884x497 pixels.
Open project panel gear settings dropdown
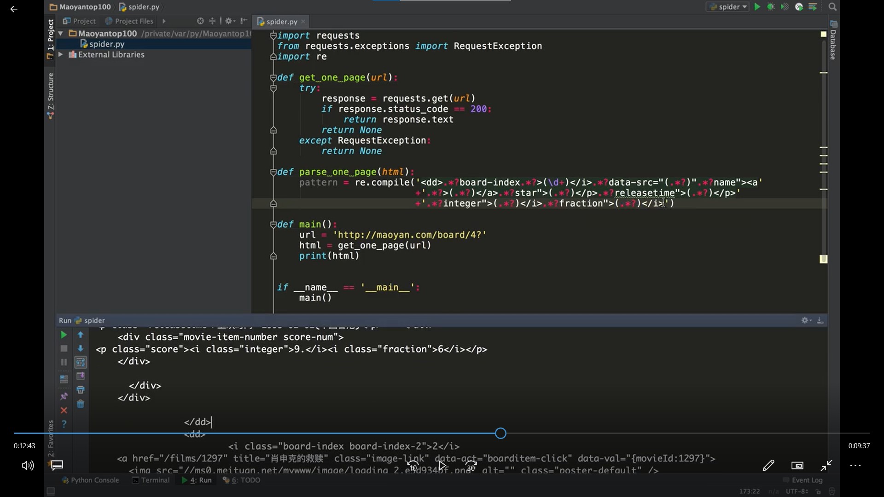click(230, 21)
